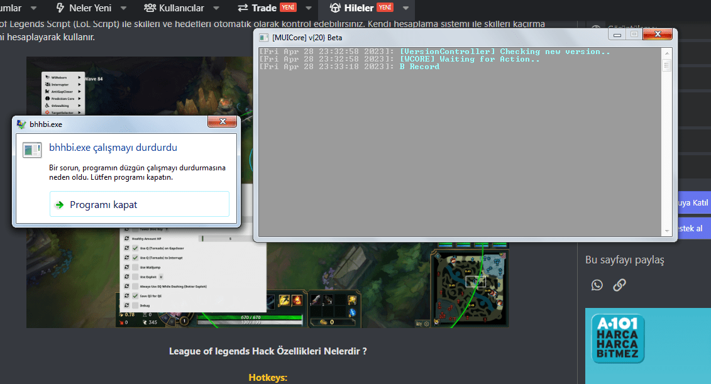Viewport: 711px width, 384px height.
Task: Click the MUICore console window title icon
Action: click(x=263, y=38)
